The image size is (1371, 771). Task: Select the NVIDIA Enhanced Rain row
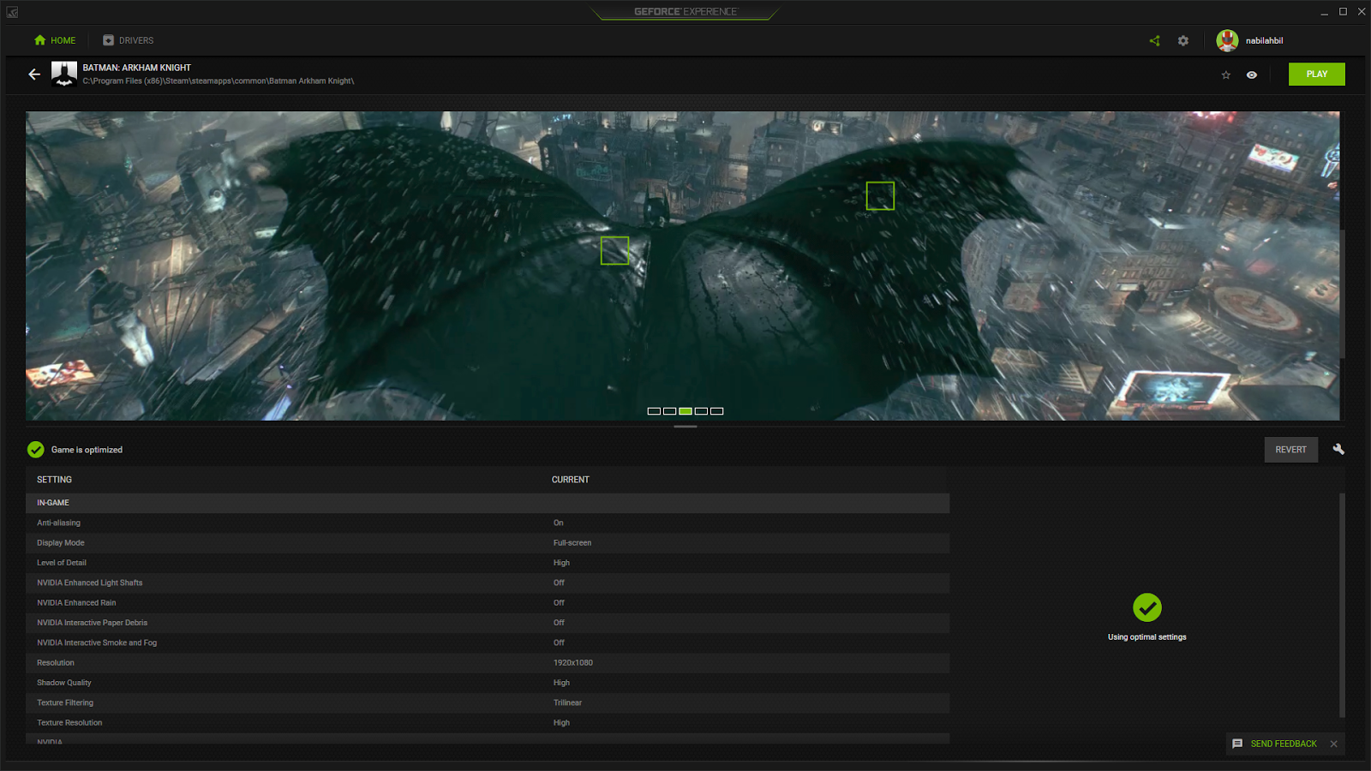[488, 603]
